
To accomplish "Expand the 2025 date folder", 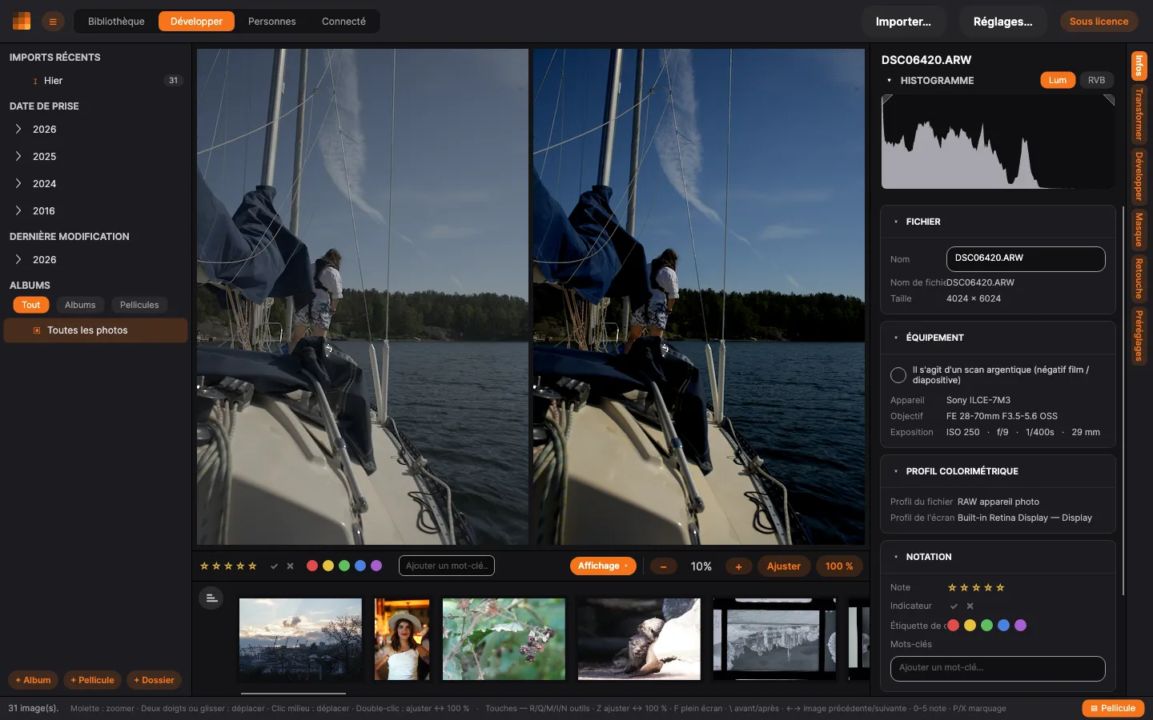I will pos(18,157).
